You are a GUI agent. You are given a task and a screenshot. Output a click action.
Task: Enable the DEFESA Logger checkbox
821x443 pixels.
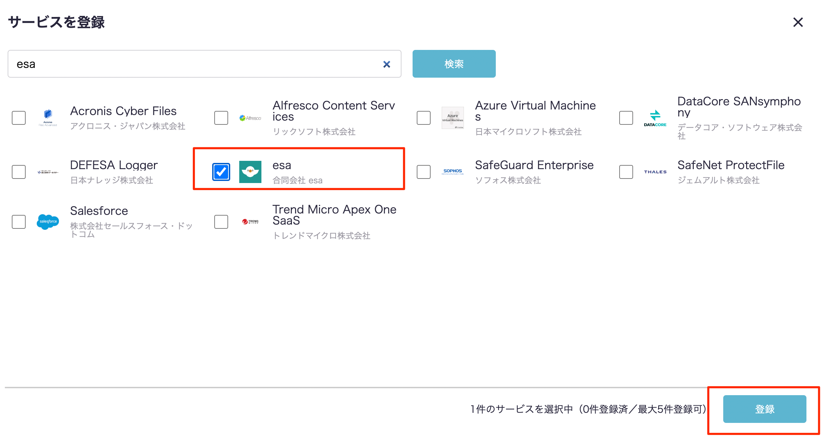[x=19, y=172]
